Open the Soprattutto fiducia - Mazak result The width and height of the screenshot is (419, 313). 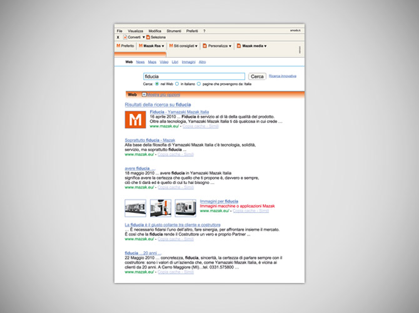click(x=150, y=140)
